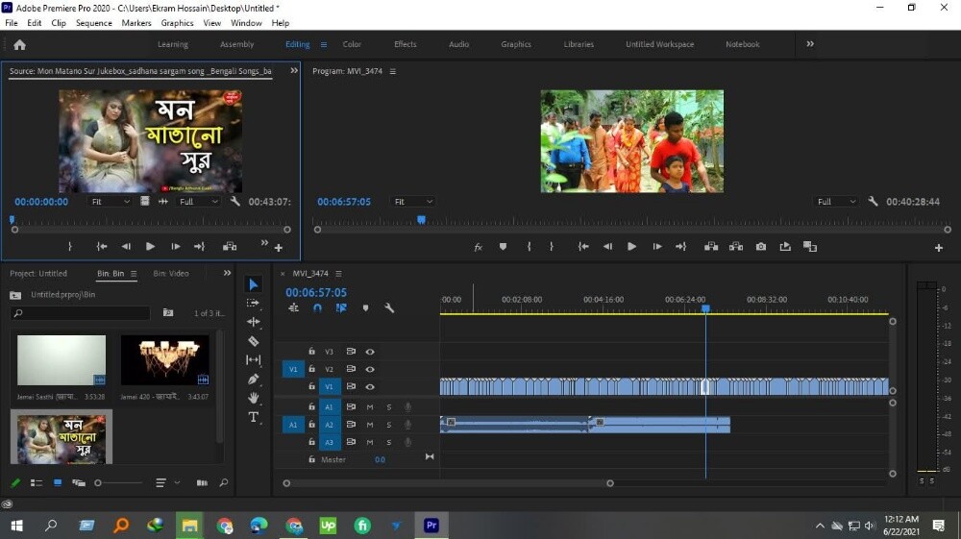Select the Pen tool

[x=253, y=380]
